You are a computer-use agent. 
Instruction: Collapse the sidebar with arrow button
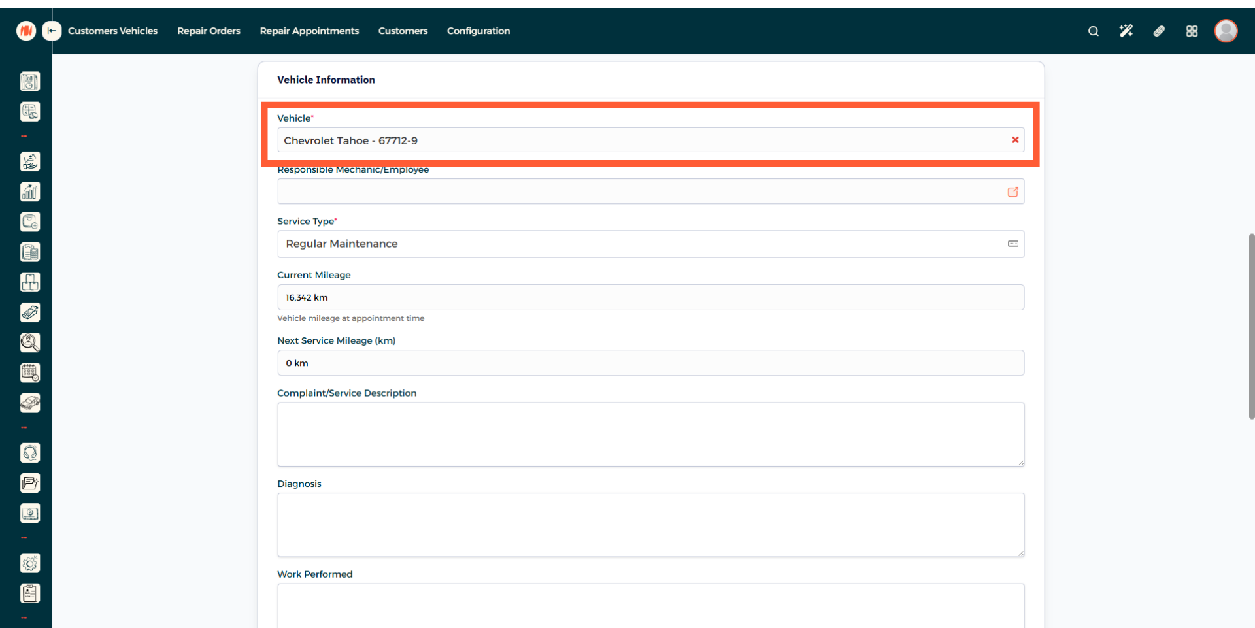(52, 31)
